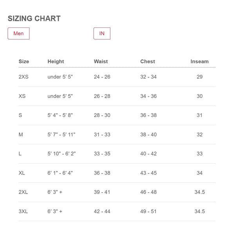Viewport: 235px width, 232px height.
Task: Select the 49 - 51 chest cell
Action: click(x=148, y=211)
